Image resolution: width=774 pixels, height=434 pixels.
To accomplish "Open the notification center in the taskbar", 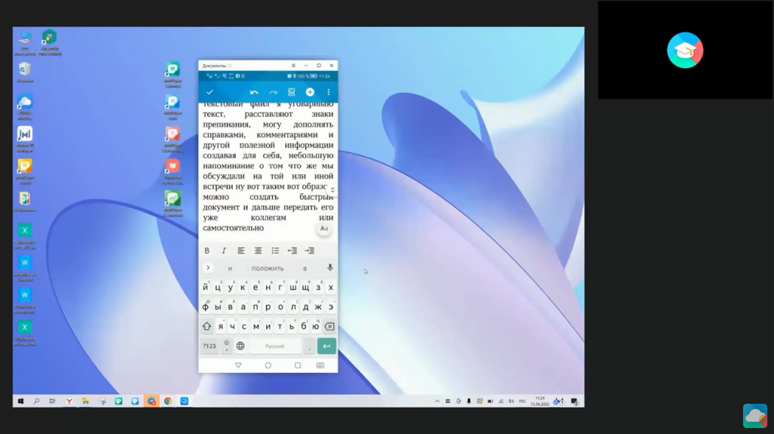I will click(x=574, y=402).
